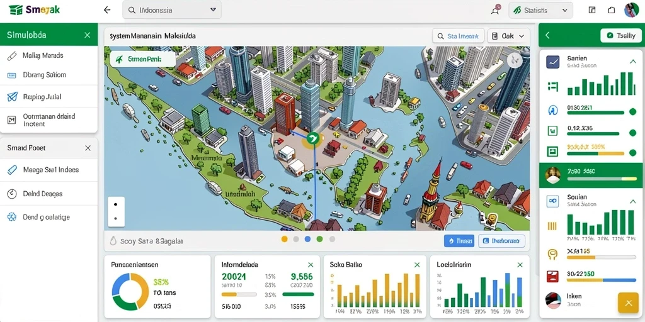645x322 pixels.
Task: Click the green location marker on map
Action: (x=313, y=139)
